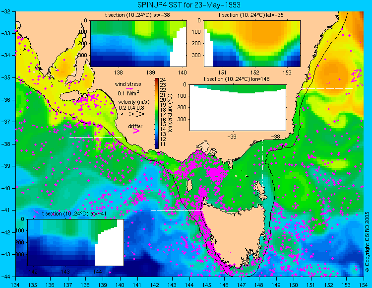The width and height of the screenshot is (372, 288).
Task: Click the white dashed lat=-38 section line on map
Action: (x=95, y=137)
